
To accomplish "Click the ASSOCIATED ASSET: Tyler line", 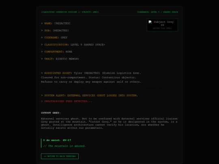I will 91,73.
